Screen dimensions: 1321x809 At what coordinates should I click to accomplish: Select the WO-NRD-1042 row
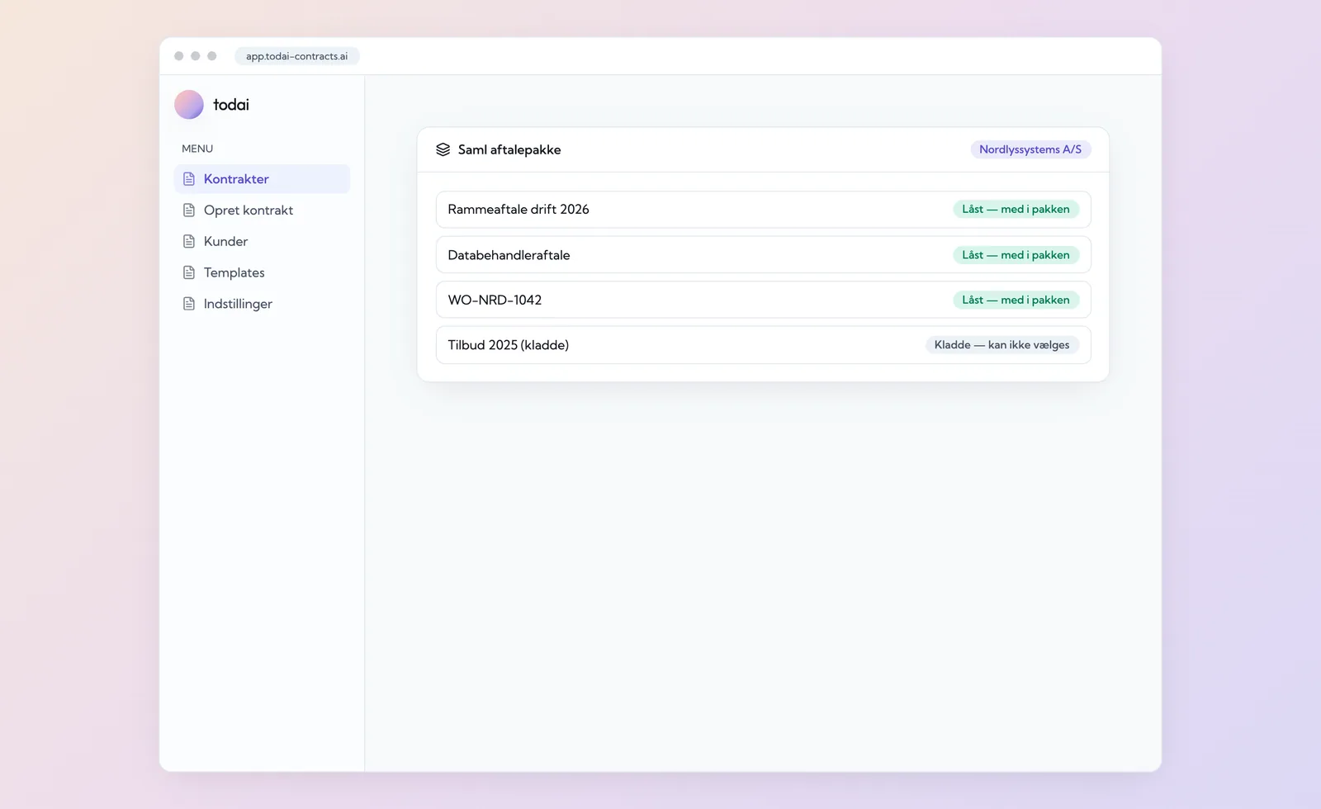pyautogui.click(x=764, y=300)
